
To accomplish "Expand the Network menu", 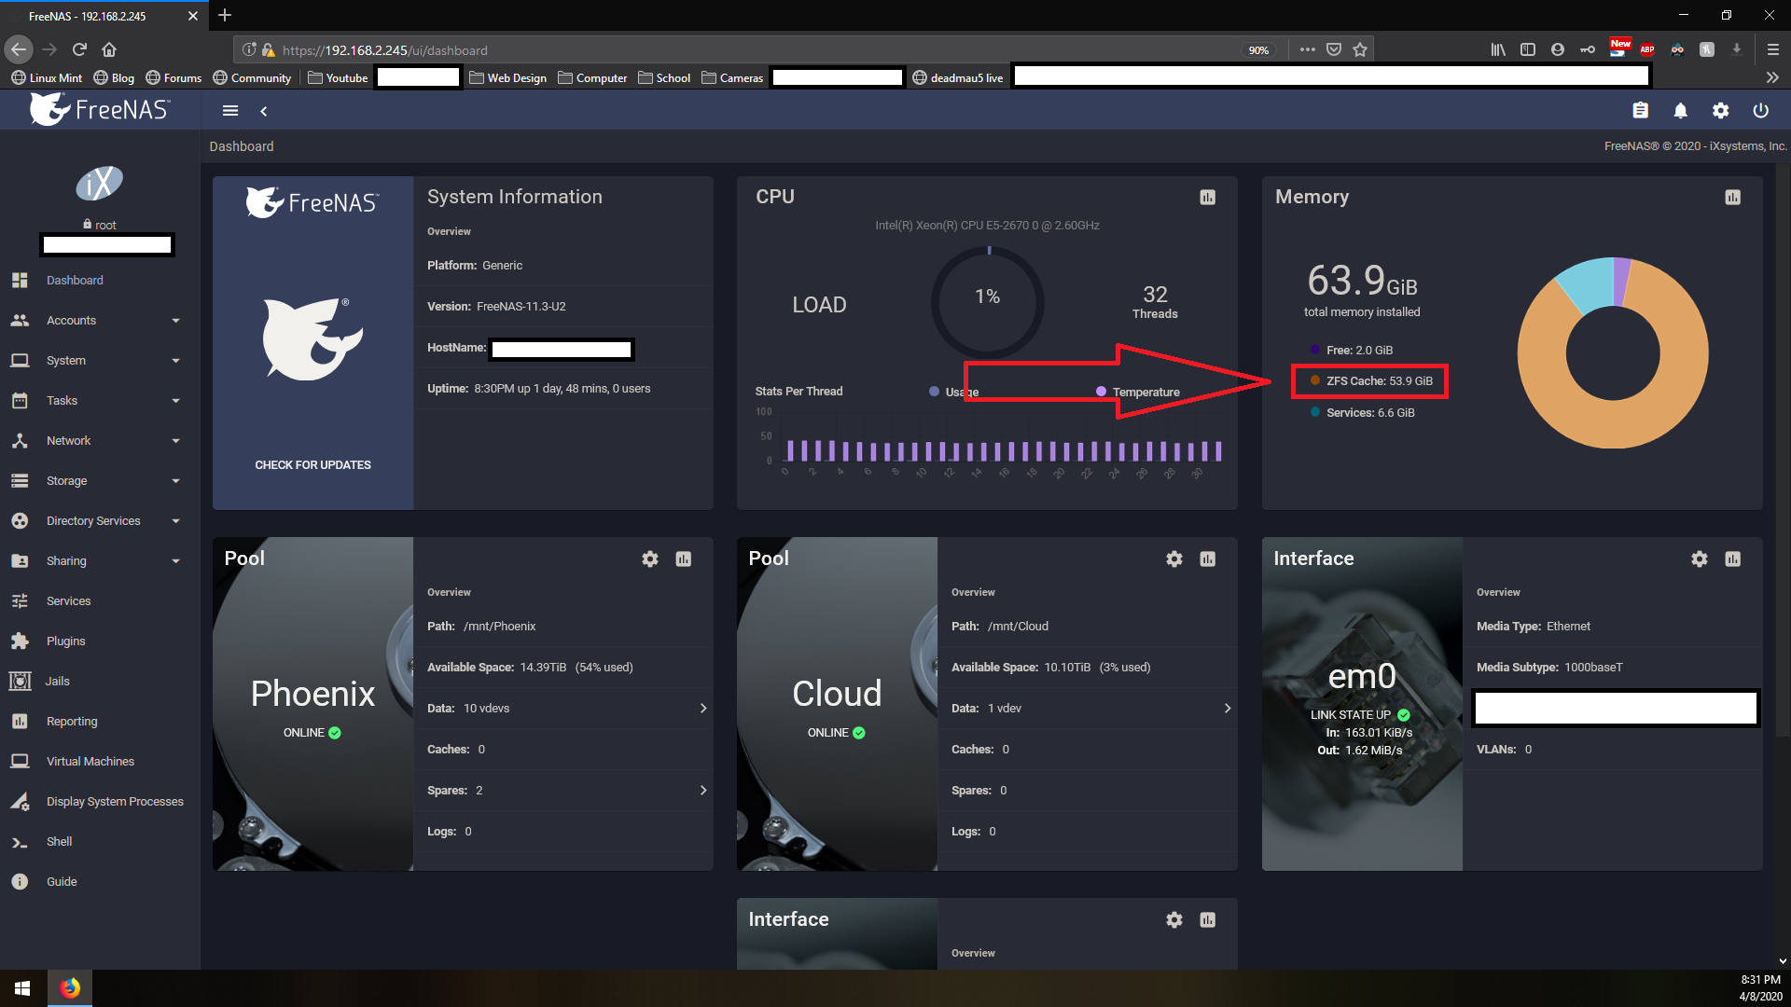I will pos(100,440).
